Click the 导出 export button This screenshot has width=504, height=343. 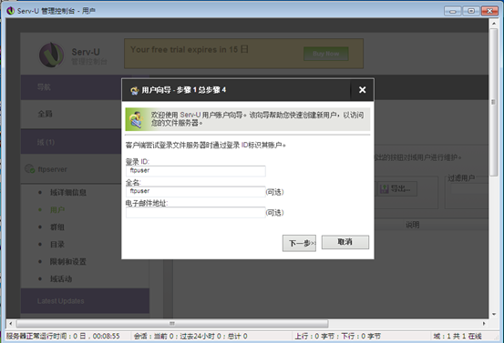pos(397,188)
